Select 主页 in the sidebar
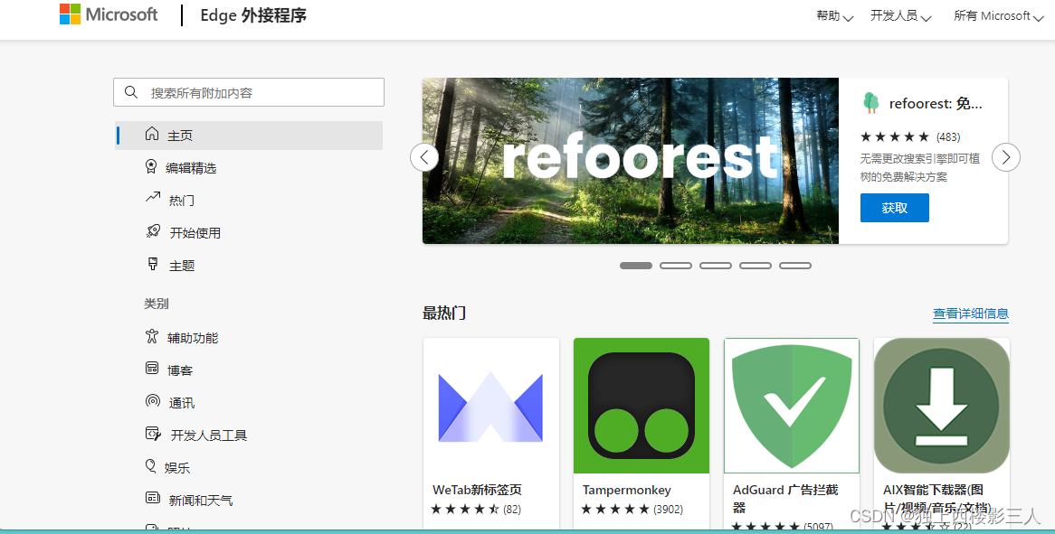 pos(180,136)
